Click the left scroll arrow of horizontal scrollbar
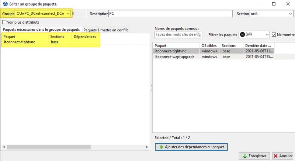This screenshot has width=295, height=161. point(4,147)
